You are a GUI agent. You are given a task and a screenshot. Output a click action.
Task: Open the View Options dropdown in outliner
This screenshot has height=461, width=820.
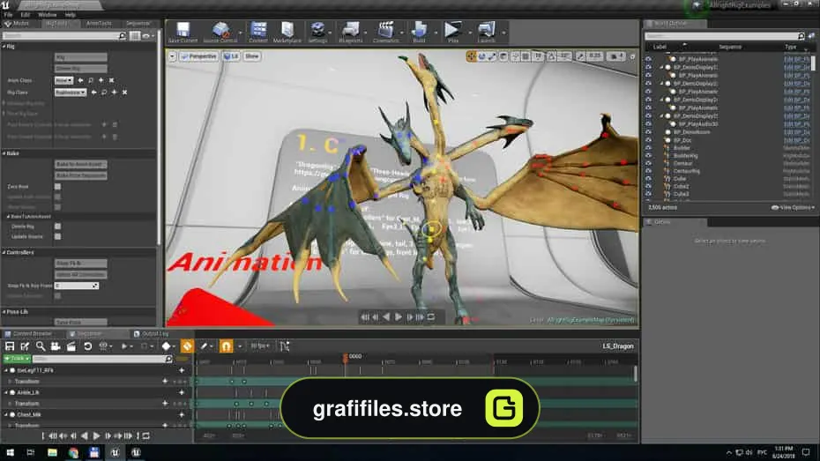point(793,207)
